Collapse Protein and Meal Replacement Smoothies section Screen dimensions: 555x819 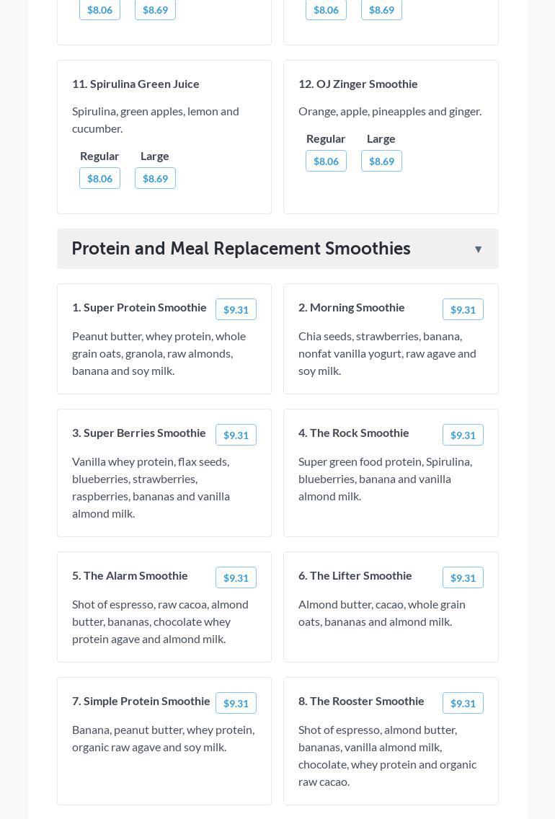pyautogui.click(x=478, y=249)
